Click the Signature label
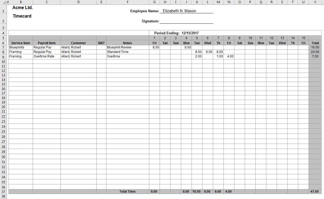Screen dimensions: 324x199 [x=150, y=21]
